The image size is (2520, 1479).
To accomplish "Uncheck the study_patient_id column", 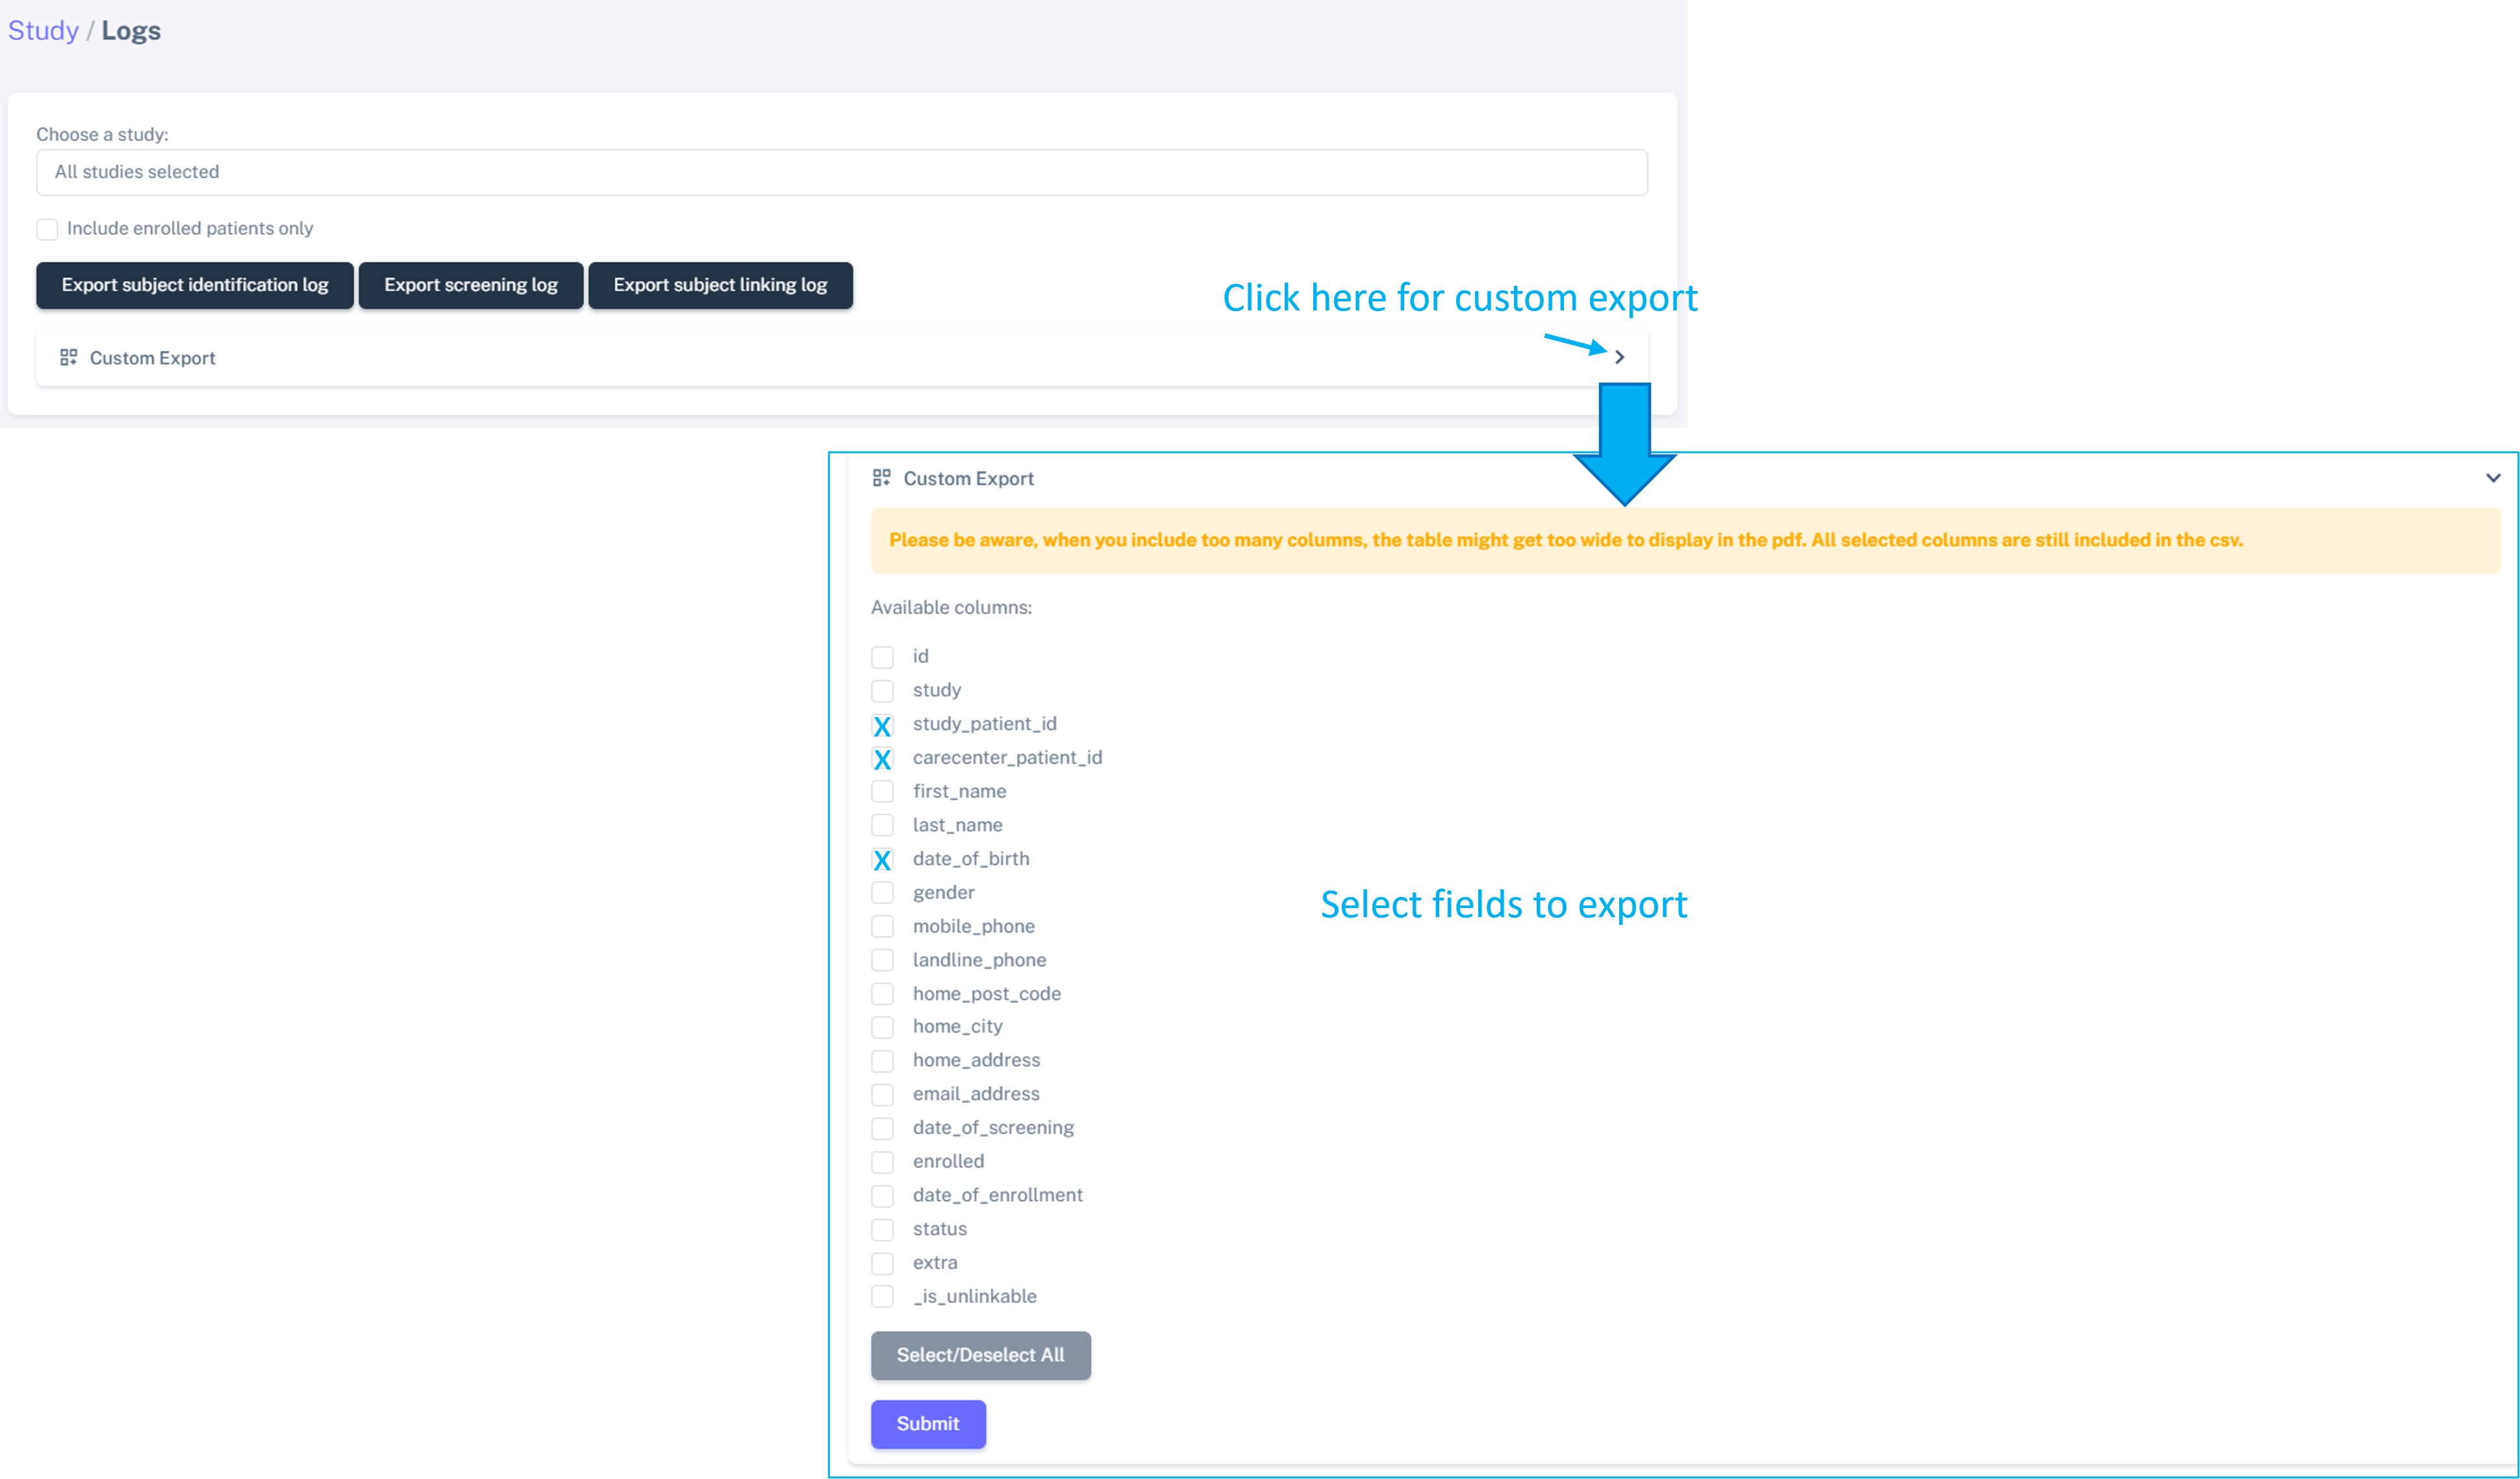I will [882, 725].
